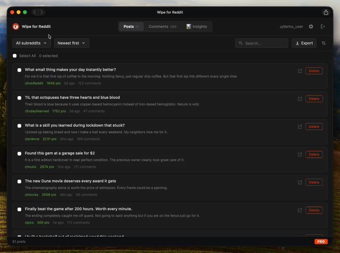
Task: Click the '1849 pts' score text
Action: 53,83
